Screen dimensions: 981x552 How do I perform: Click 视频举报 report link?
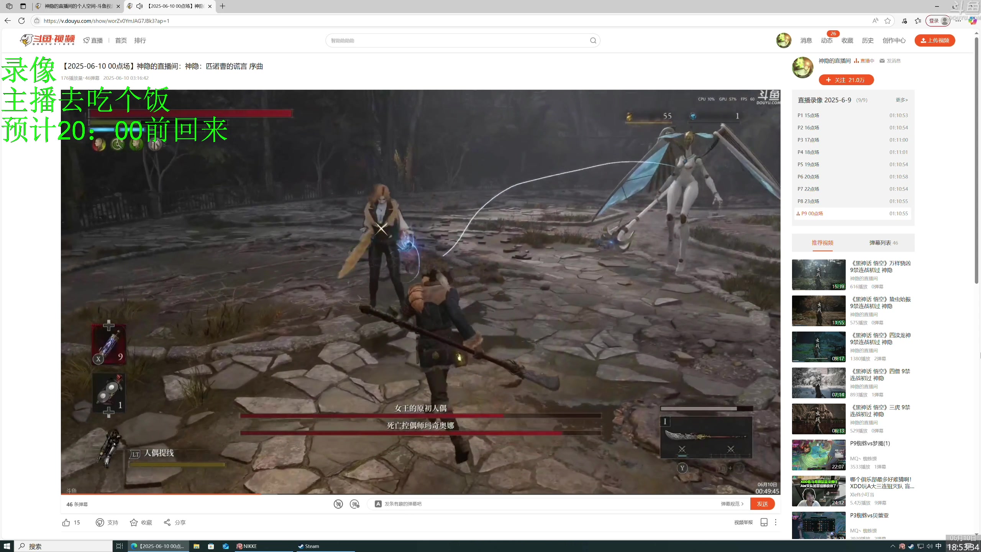point(743,522)
